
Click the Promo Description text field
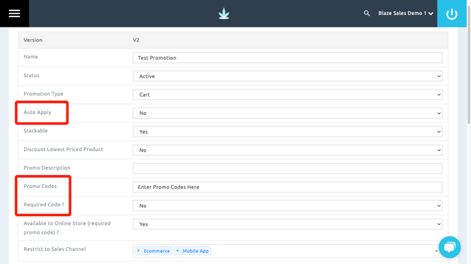pyautogui.click(x=288, y=168)
